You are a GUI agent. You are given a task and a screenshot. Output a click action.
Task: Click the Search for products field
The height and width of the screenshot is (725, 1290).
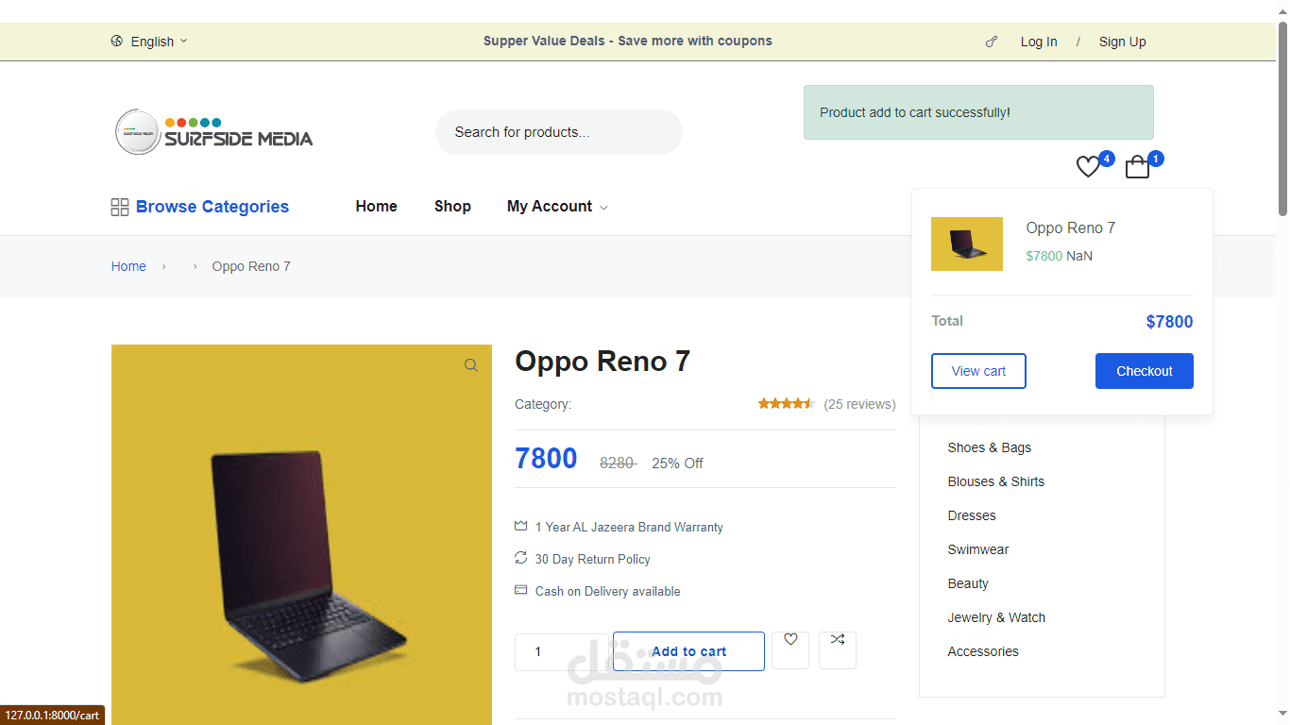pyautogui.click(x=558, y=132)
